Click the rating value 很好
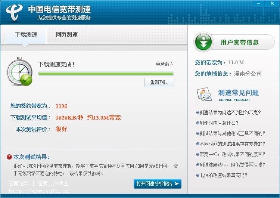280x198 pixels. click(62, 129)
